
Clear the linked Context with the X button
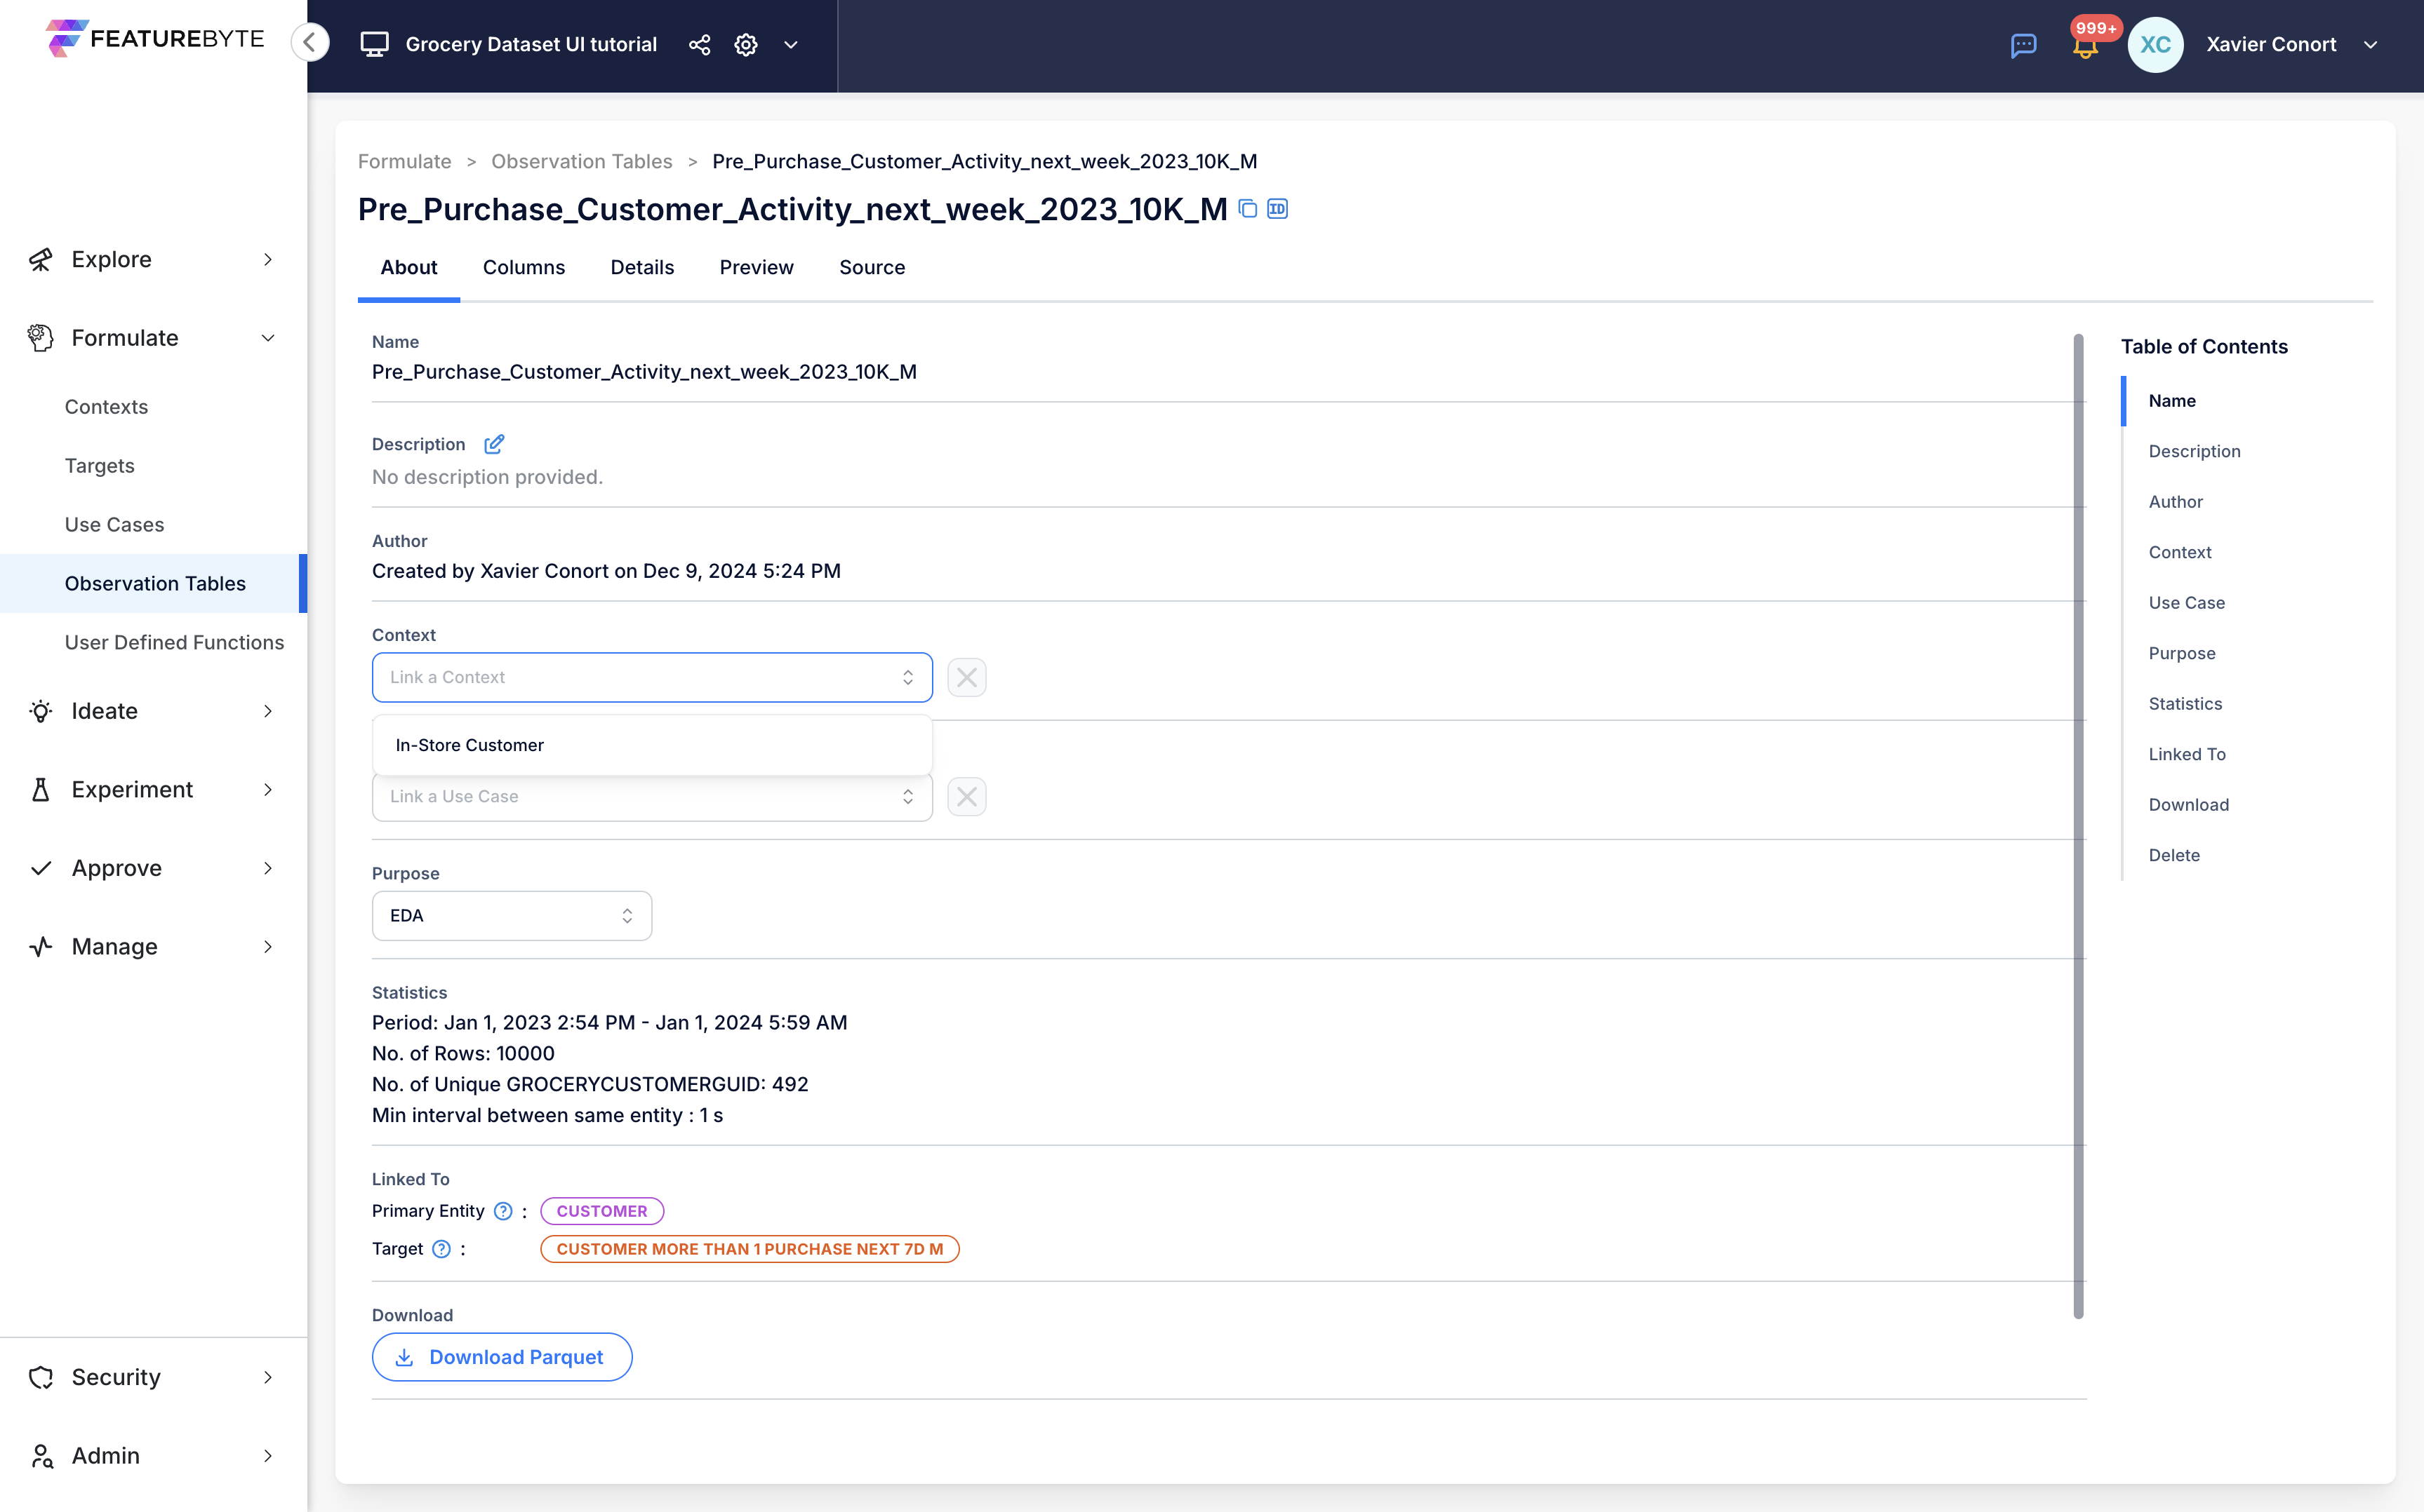click(966, 677)
